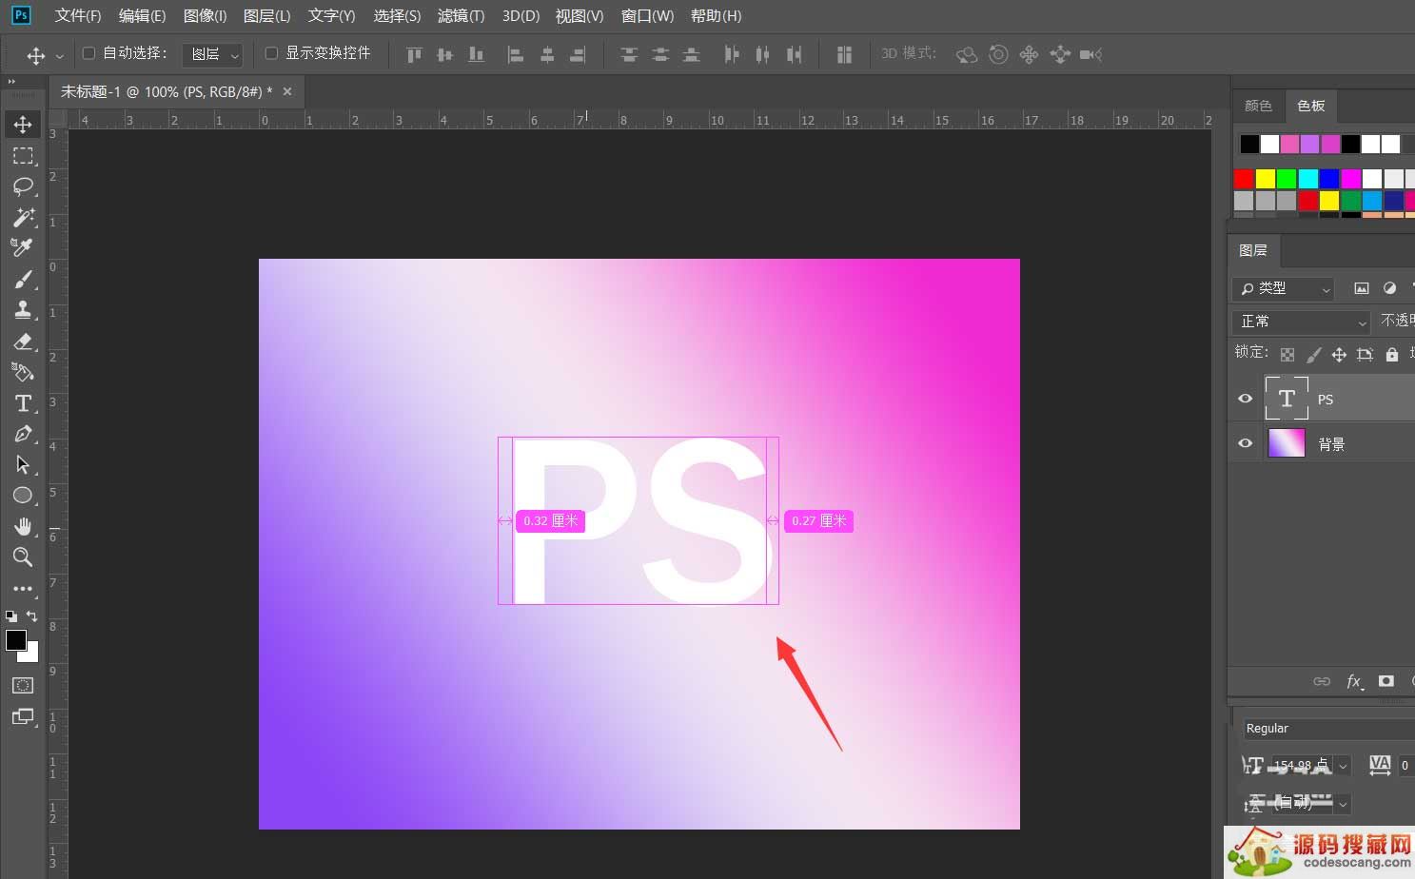
Task: Select the Ellipse shape tool
Action: click(23, 496)
